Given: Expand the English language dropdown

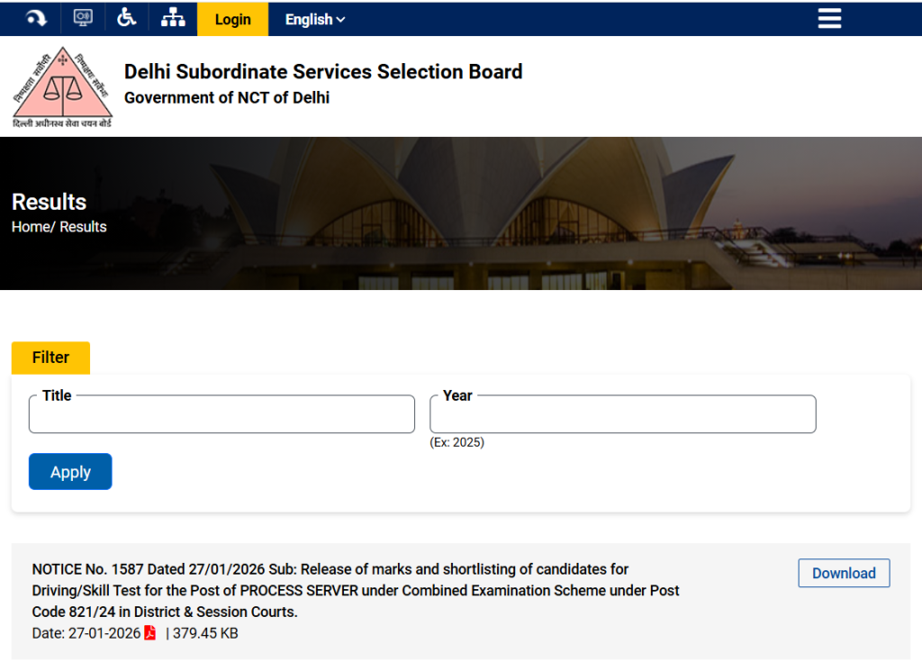Looking at the screenshot, I should 312,19.
